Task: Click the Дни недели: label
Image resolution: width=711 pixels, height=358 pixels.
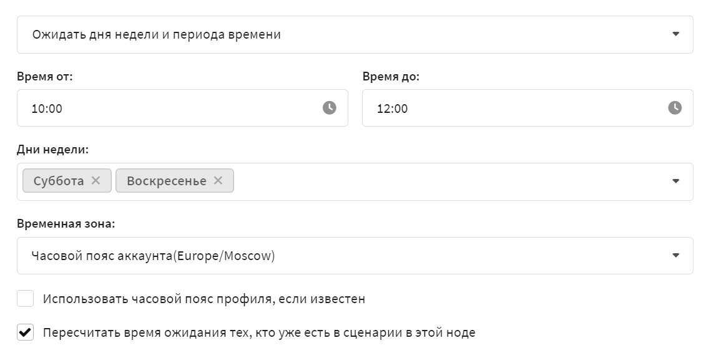Action: [x=52, y=150]
